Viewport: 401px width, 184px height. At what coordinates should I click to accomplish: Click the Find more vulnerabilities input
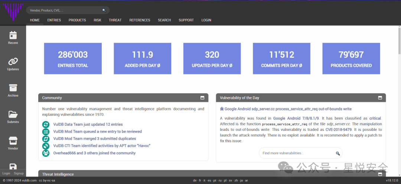coord(300,153)
